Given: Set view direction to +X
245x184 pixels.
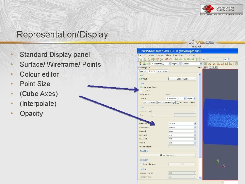Looking at the screenshot, I should pos(210,64).
